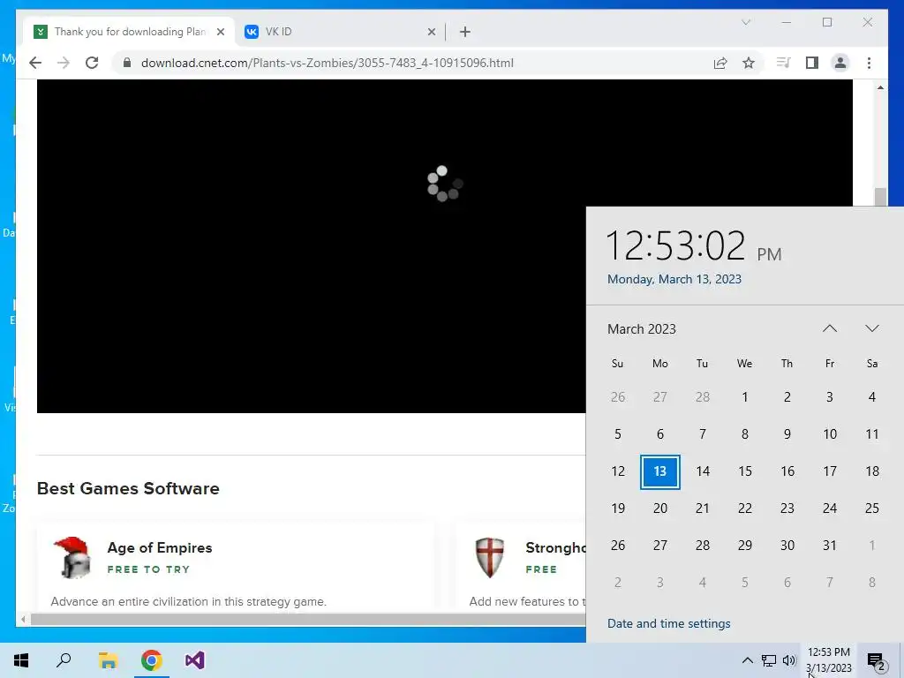This screenshot has width=904, height=678.
Task: Select March 20 in calendar
Action: [x=660, y=508]
